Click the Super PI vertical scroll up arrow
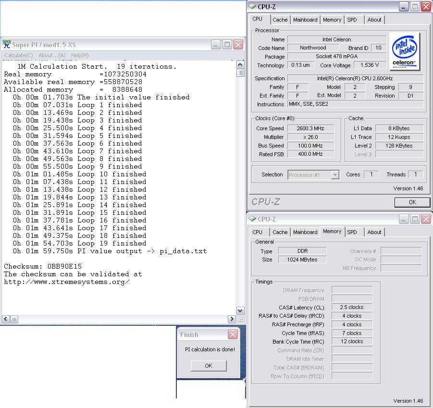The width and height of the screenshot is (433, 408). (240, 65)
